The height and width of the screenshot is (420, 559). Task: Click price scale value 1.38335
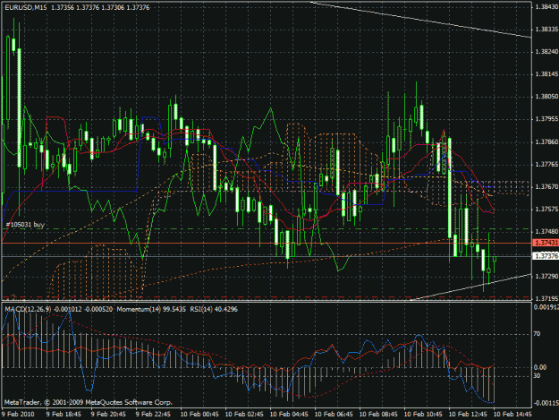tap(546, 30)
